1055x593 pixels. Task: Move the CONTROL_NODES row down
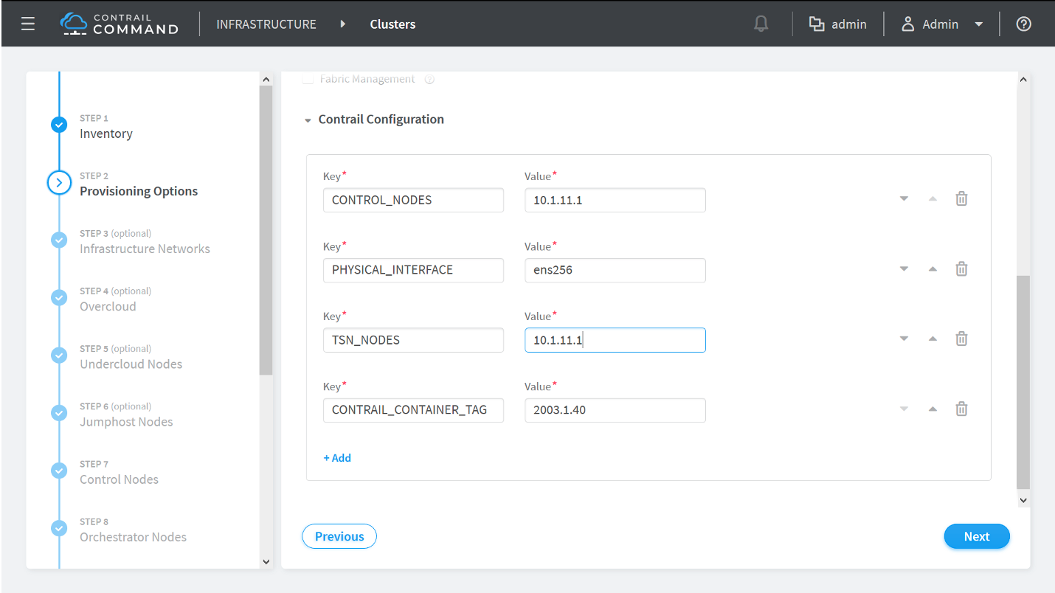[x=904, y=199]
